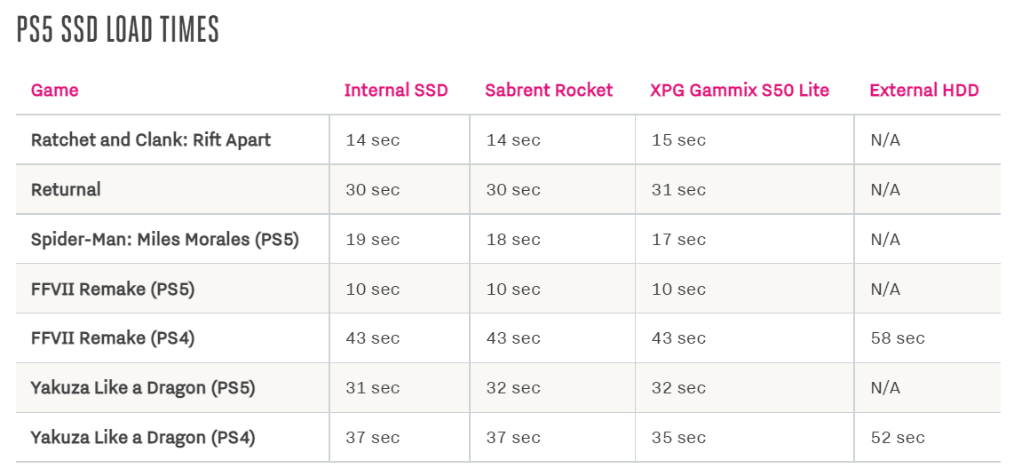Click the Game column header
Screen dimensions: 1022x476
point(54,90)
